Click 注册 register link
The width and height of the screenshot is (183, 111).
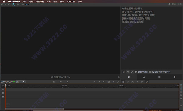tap(180, 4)
